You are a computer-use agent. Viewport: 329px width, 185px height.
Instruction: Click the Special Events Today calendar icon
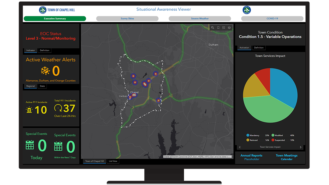click(x=30, y=144)
